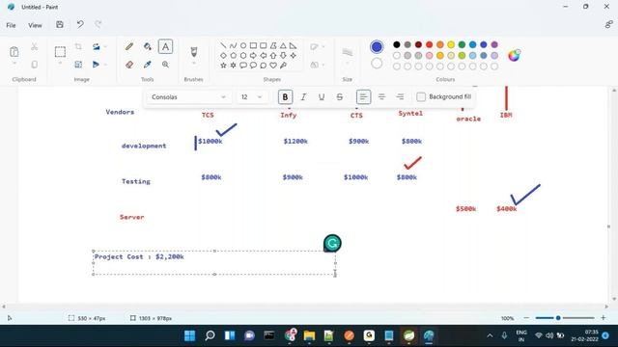
Task: Click the Save icon
Action: point(60,25)
